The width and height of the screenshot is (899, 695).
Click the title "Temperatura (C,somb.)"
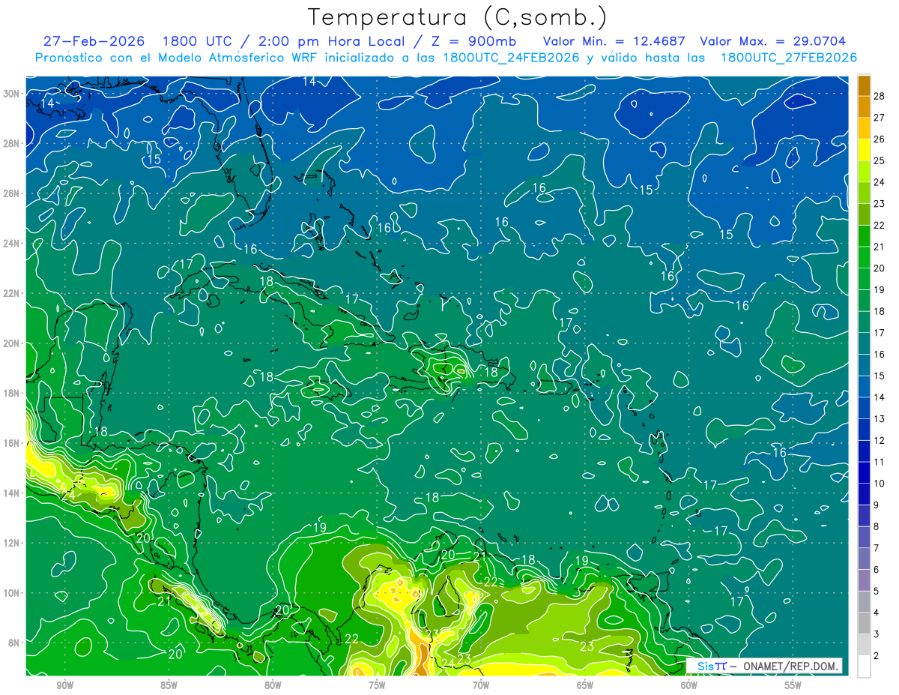[x=458, y=16]
